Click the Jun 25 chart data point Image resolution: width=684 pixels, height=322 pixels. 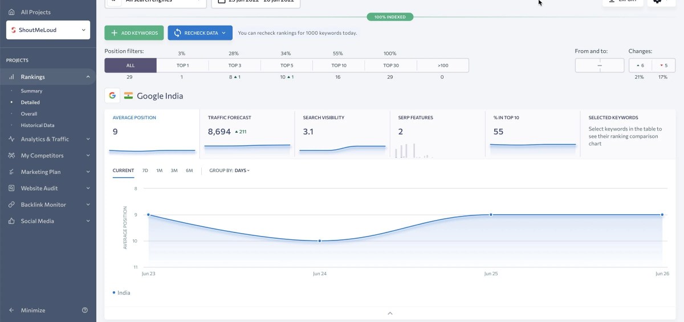tap(491, 215)
